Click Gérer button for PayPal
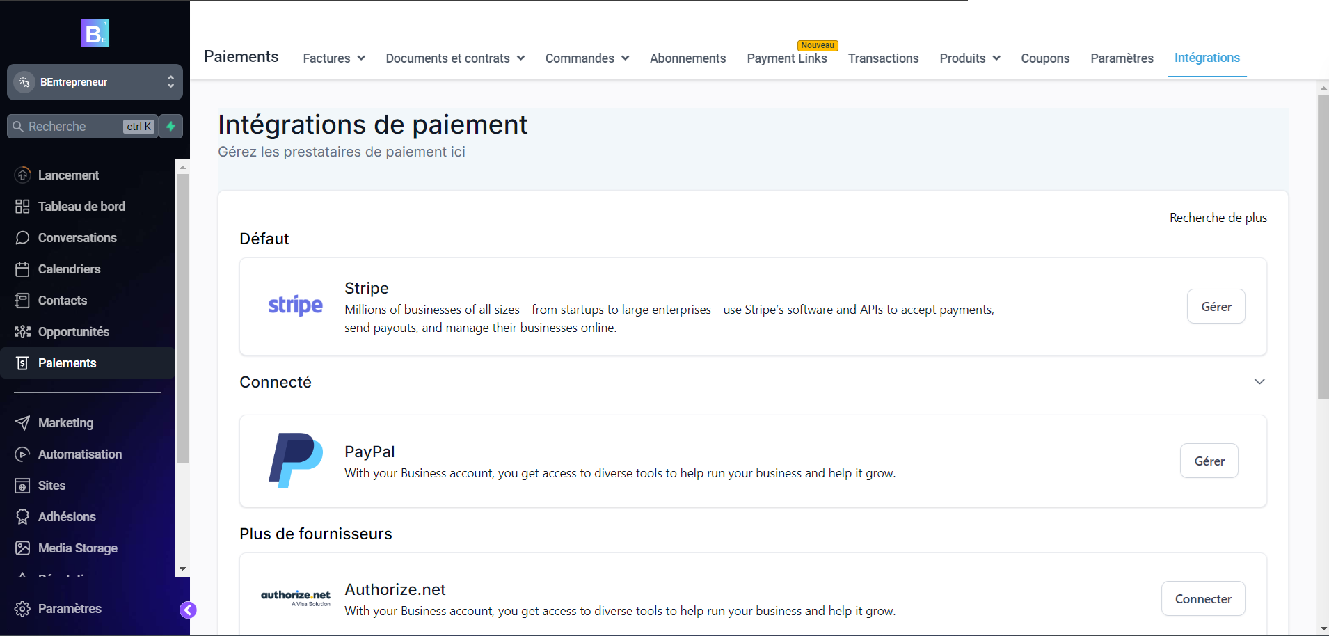This screenshot has height=636, width=1329. [1209, 461]
